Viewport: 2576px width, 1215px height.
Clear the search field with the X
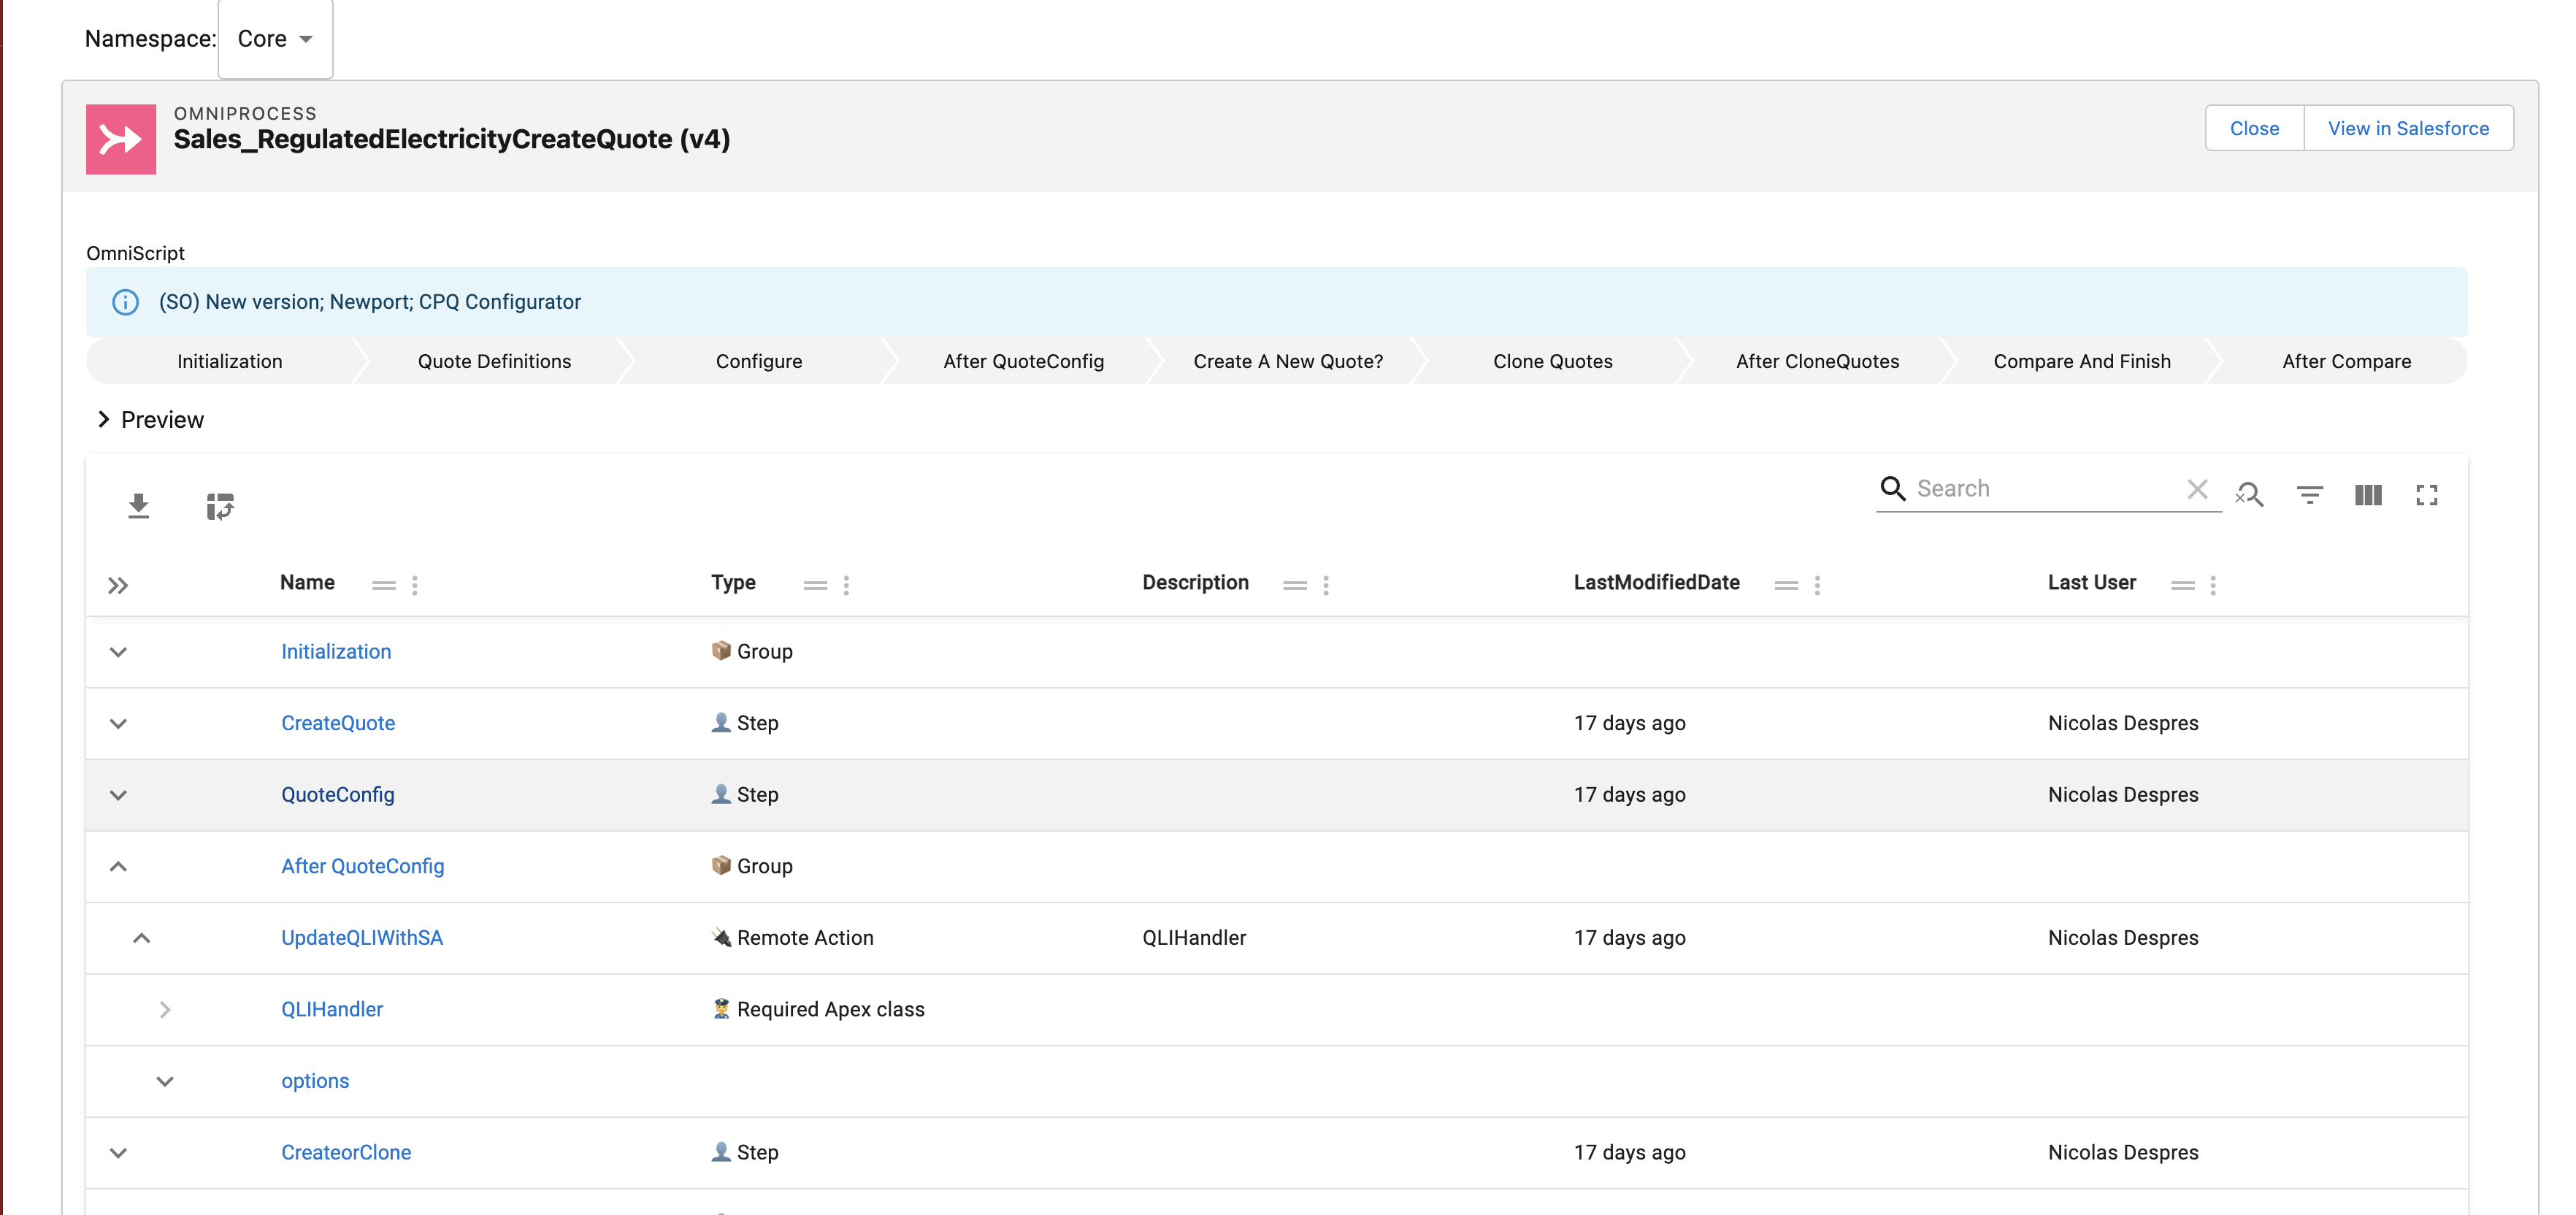pyautogui.click(x=2197, y=489)
